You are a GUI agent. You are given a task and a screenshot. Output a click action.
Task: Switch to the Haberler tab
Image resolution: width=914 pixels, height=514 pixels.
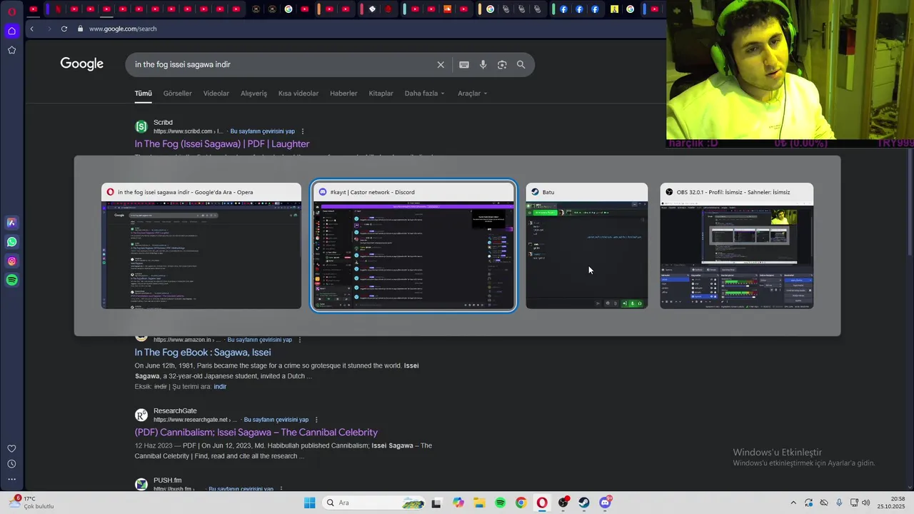pyautogui.click(x=343, y=94)
